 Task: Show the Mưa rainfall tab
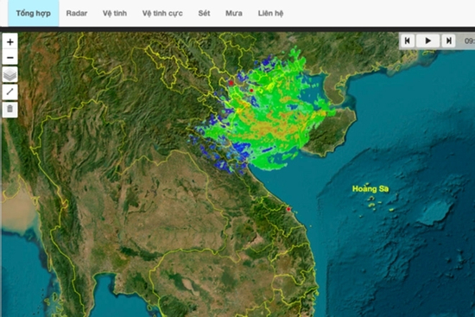point(233,13)
